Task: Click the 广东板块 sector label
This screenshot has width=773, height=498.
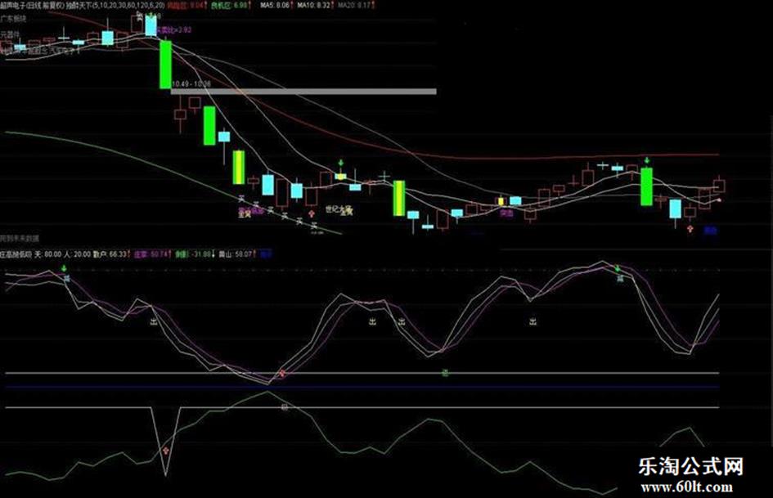Action: (x=13, y=19)
